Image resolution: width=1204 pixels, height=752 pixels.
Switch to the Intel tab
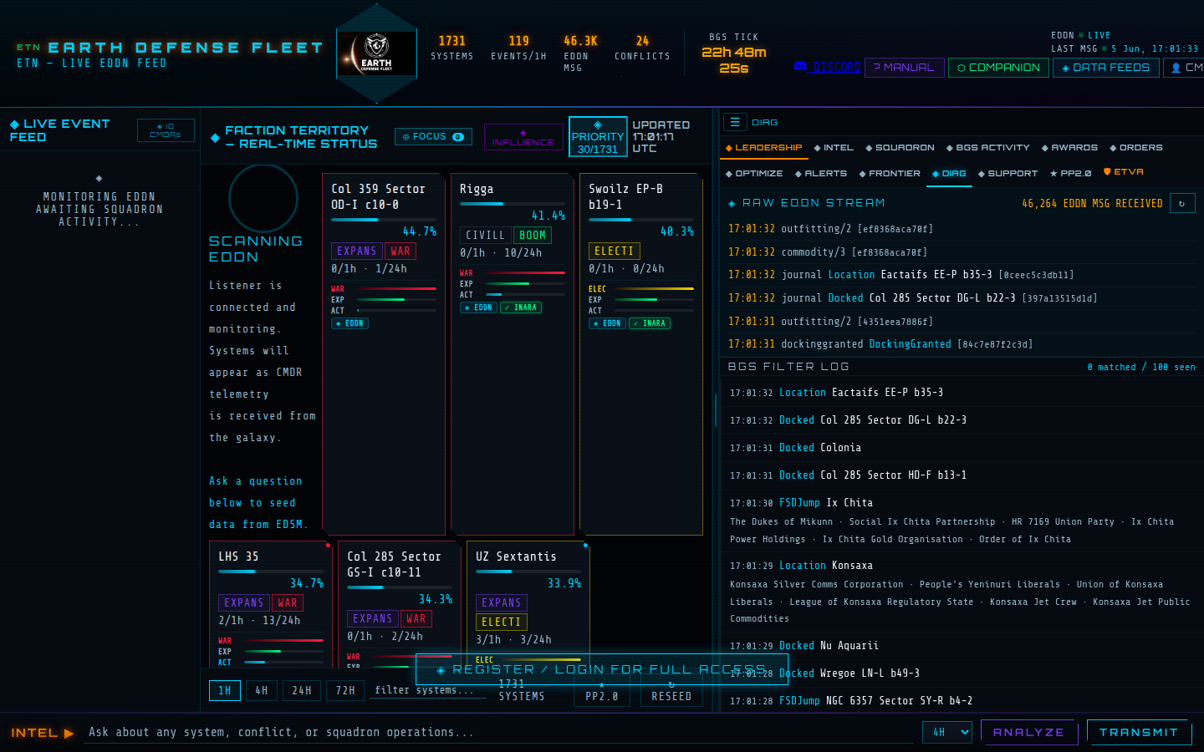[834, 148]
